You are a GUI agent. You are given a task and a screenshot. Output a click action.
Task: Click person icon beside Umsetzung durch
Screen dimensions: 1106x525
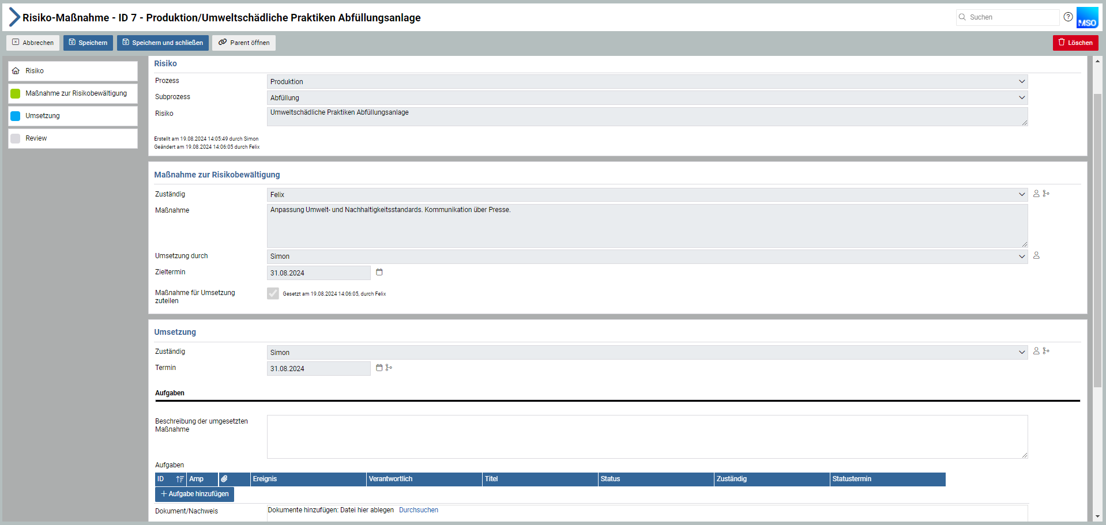(x=1036, y=255)
